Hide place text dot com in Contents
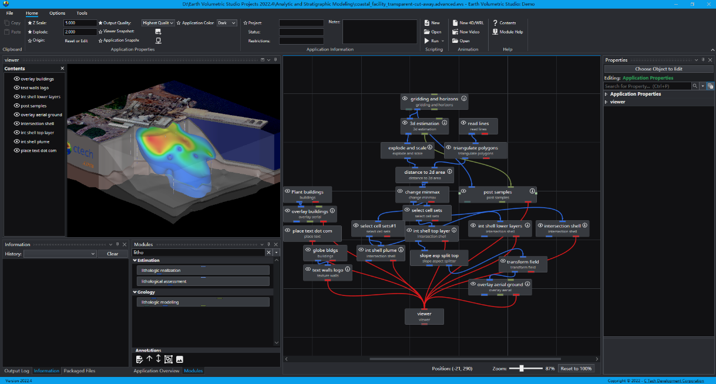The width and height of the screenshot is (716, 384). (16, 150)
